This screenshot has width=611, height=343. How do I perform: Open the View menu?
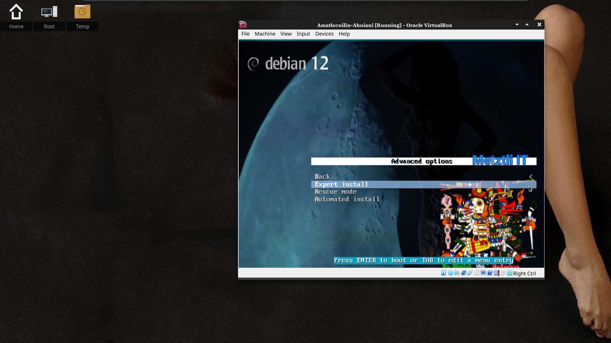coord(286,34)
